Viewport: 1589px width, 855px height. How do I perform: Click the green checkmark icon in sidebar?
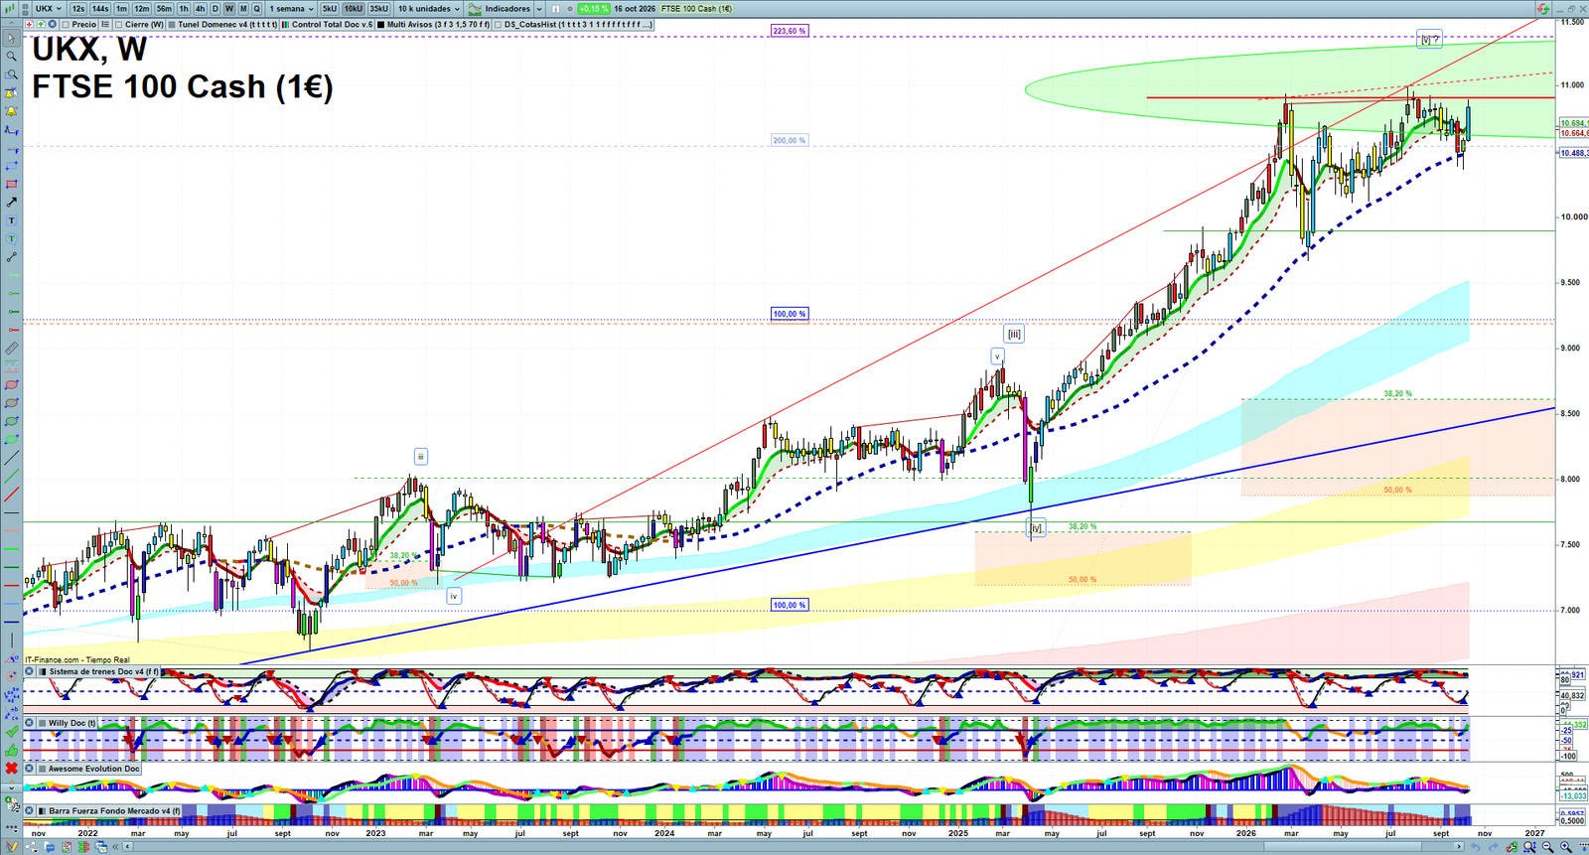[x=11, y=732]
